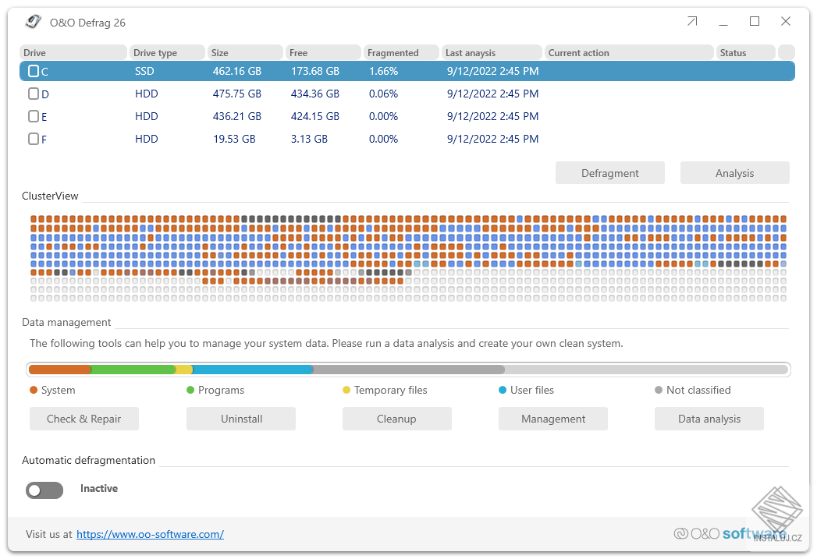Click the Inactive status label
The height and width of the screenshot is (559, 817).
coord(99,488)
